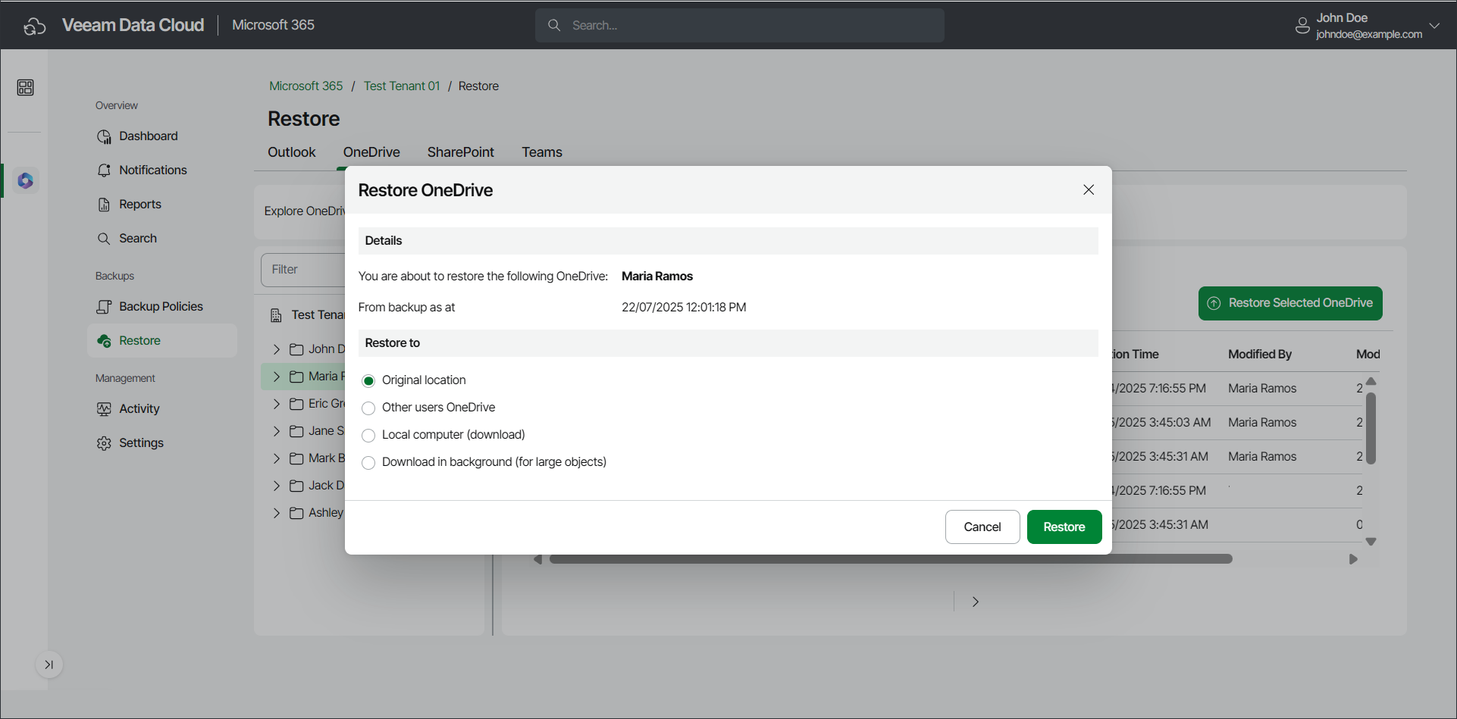The width and height of the screenshot is (1457, 719).
Task: Click the Restore Selected OneDrive button
Action: point(1290,303)
